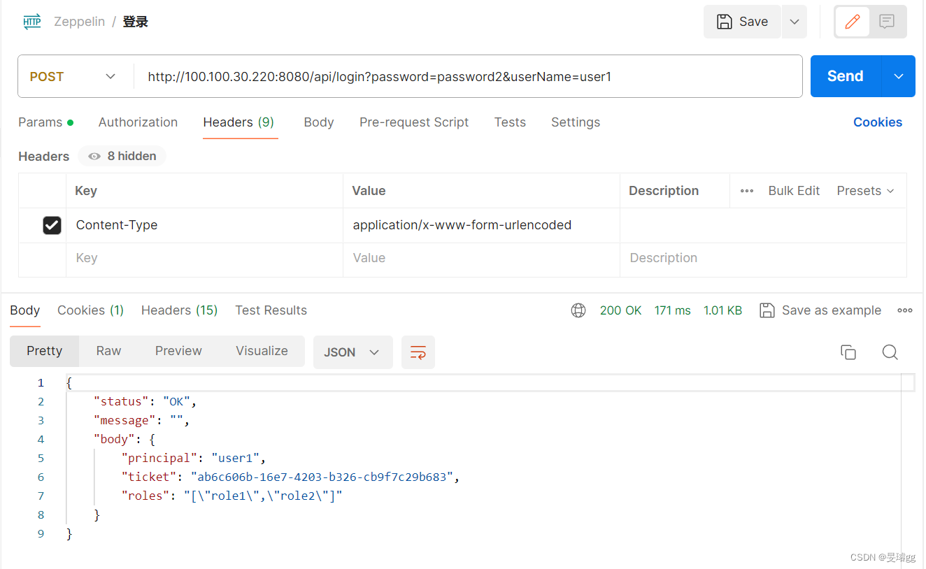Open the Settings tab
Image resolution: width=926 pixels, height=569 pixels.
(576, 122)
